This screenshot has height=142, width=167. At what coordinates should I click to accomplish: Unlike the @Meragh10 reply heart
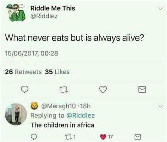coord(103,137)
